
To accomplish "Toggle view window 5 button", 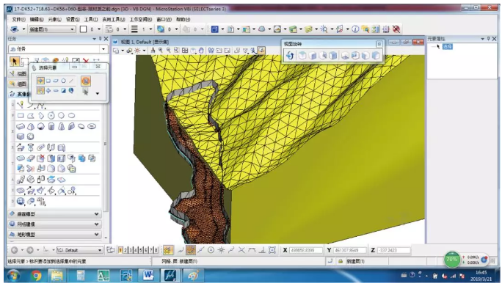I will 141,250.
